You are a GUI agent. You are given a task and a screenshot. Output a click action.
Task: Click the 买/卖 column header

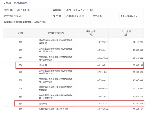pyautogui.click(x=20, y=33)
